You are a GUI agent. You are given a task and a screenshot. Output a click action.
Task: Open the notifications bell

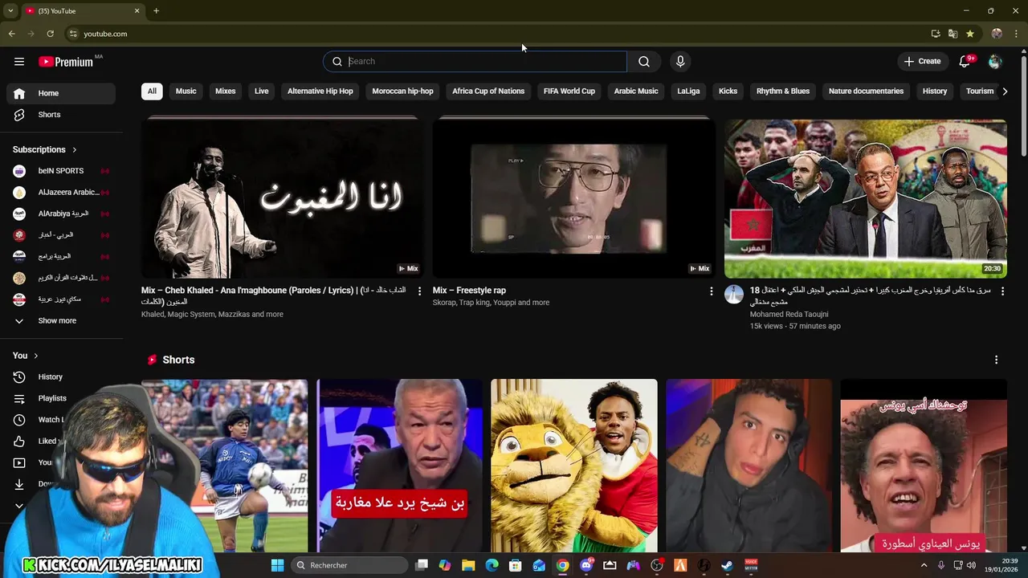(965, 61)
